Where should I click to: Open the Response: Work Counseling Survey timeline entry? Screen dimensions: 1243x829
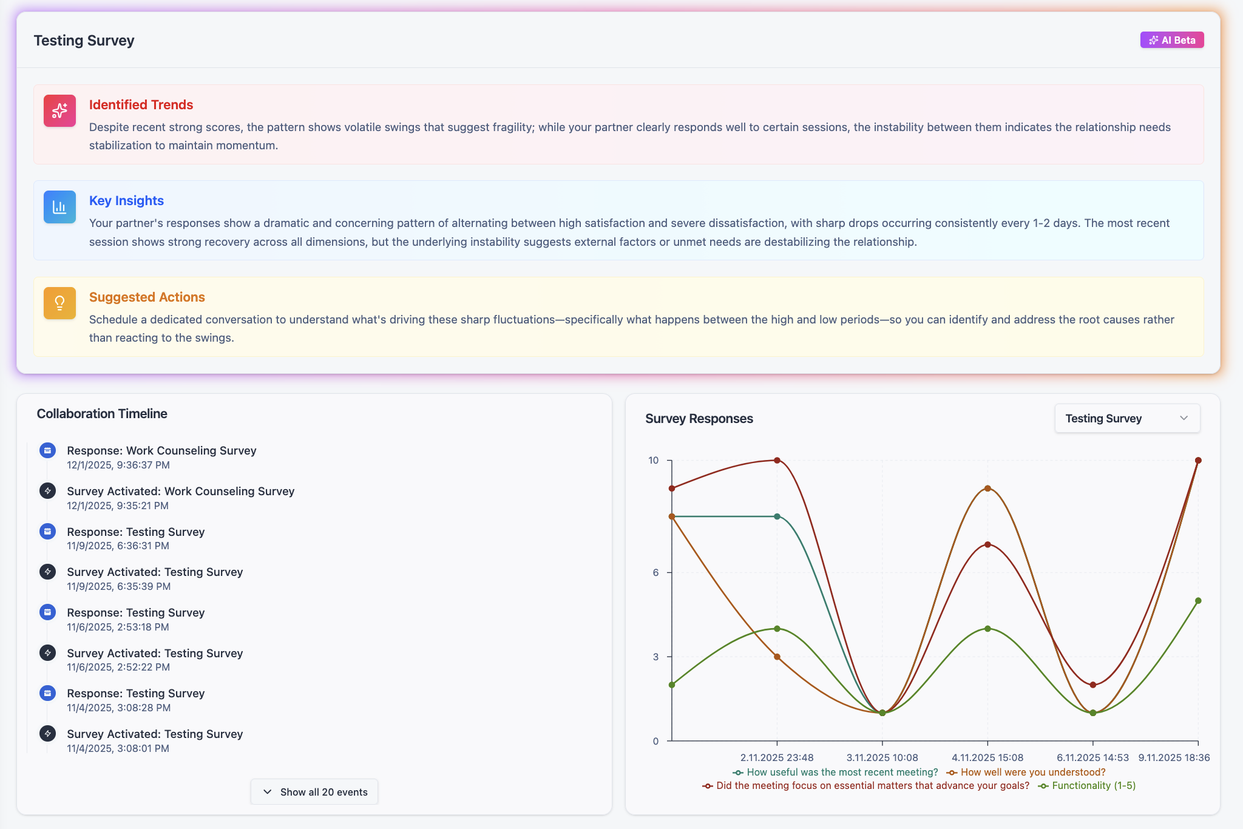point(161,451)
